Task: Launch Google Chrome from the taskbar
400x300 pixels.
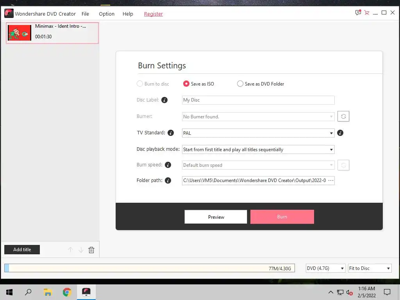Action: click(67, 292)
